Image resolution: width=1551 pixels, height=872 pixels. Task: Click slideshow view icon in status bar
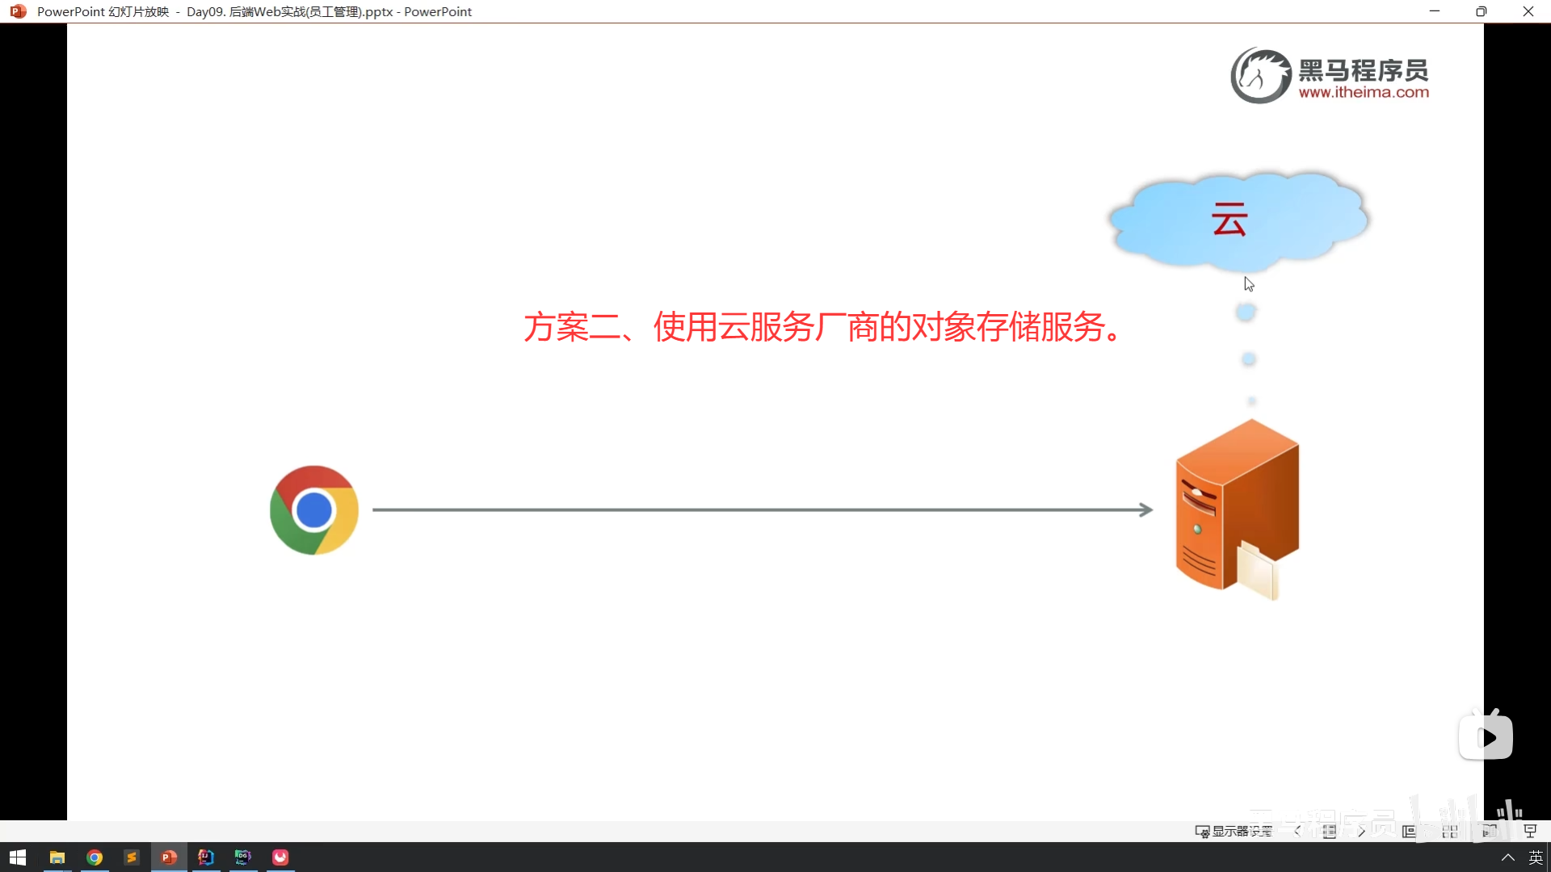(x=1530, y=831)
